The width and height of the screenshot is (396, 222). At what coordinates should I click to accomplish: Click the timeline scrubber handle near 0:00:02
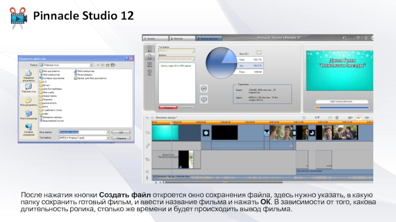tap(172, 123)
